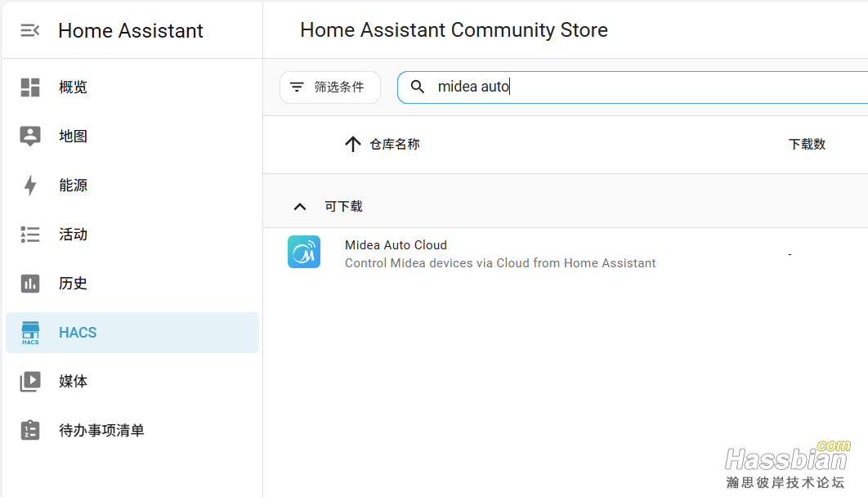Collapse the 可下载 group chevron
The image size is (868, 497).
tap(300, 207)
